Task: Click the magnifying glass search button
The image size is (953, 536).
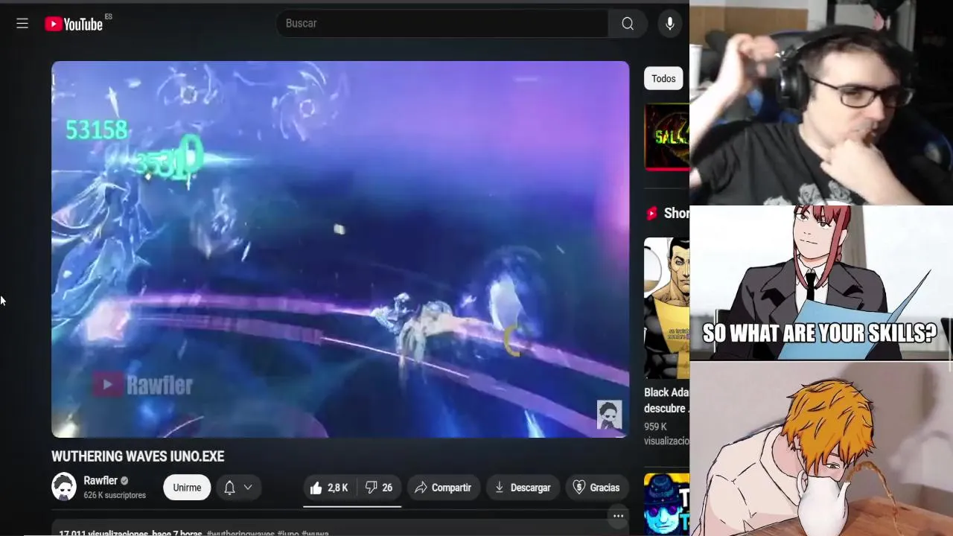Action: [x=628, y=23]
